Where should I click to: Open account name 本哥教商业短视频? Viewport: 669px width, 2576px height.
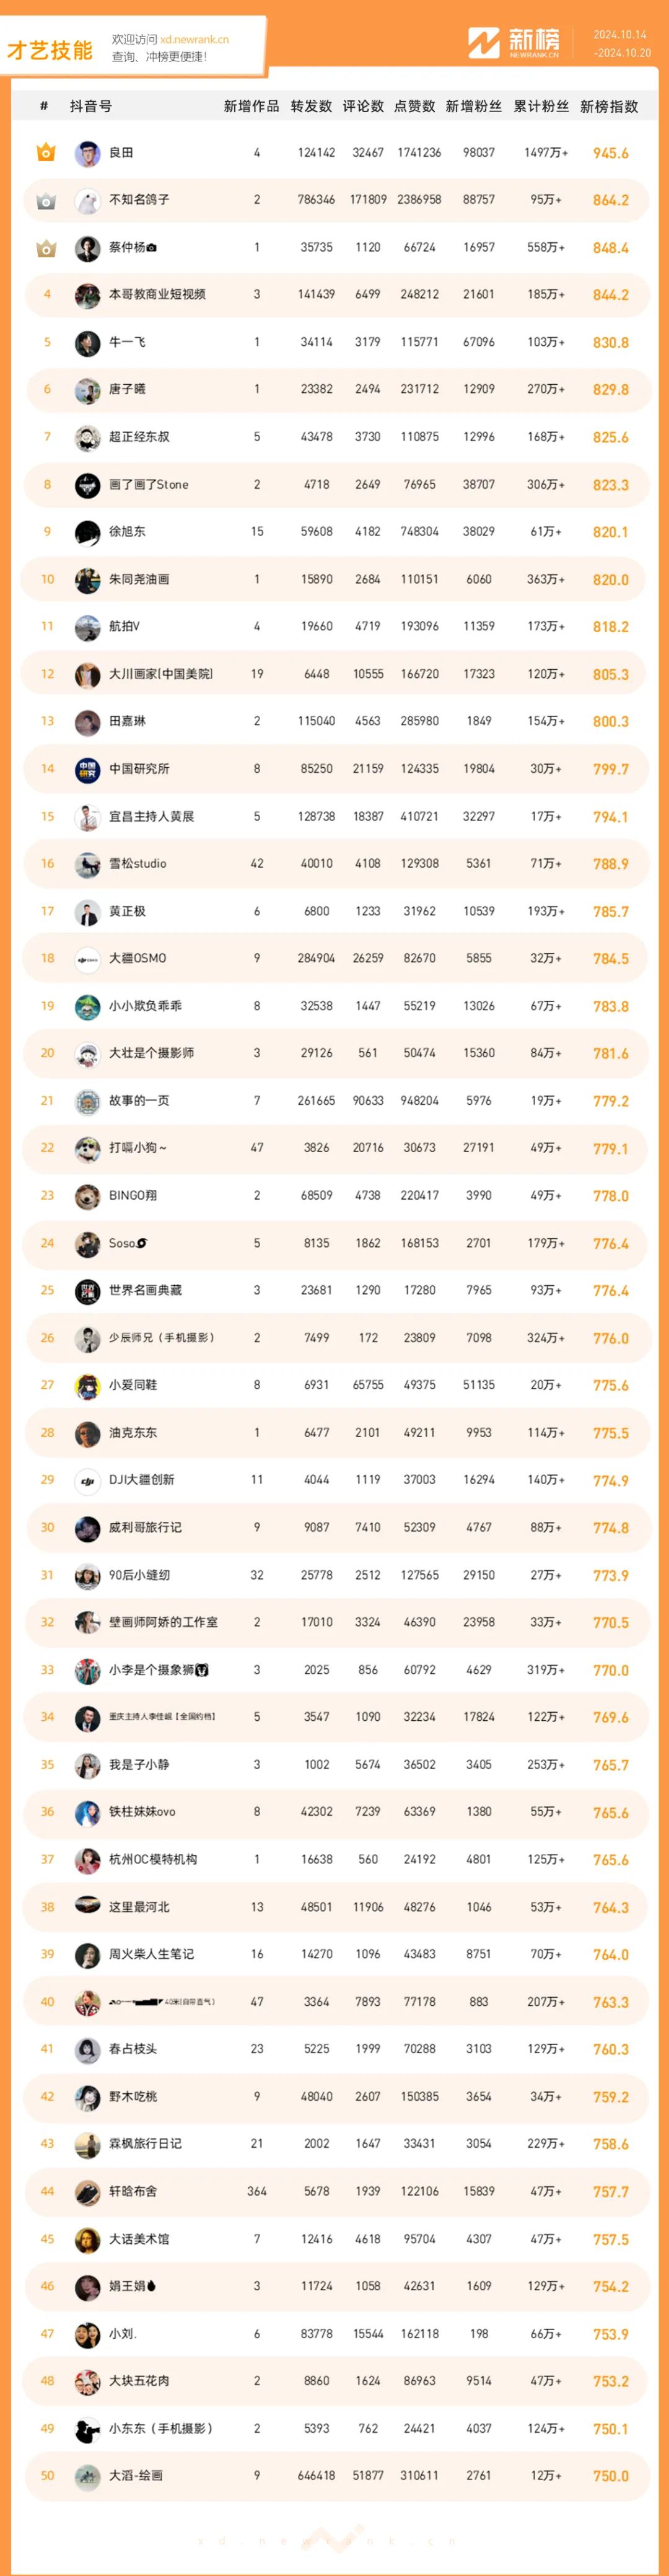[x=157, y=295]
